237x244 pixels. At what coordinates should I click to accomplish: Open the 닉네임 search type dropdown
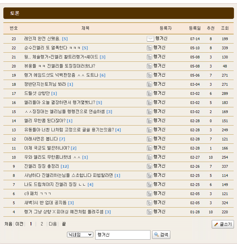[80, 235]
